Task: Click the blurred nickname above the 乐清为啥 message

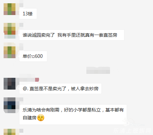Action: (21, 99)
